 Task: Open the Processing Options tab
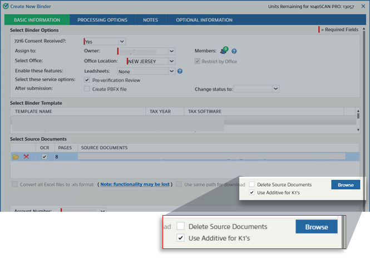[102, 20]
